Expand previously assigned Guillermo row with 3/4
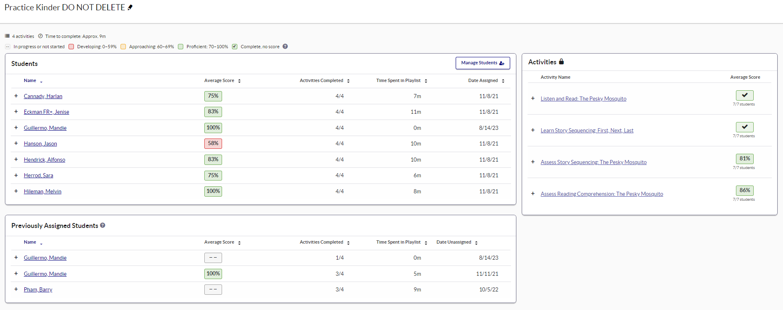Viewport: 783px width, 310px height. click(16, 273)
